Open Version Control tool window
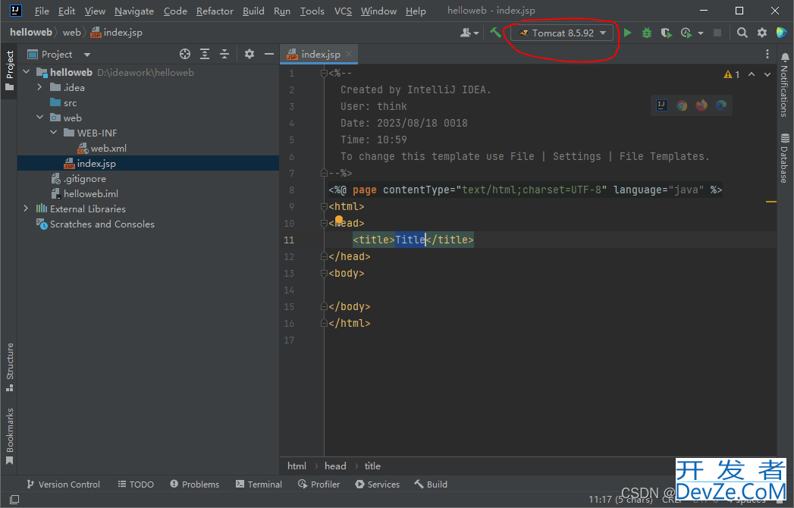This screenshot has height=508, width=794. 63,484
